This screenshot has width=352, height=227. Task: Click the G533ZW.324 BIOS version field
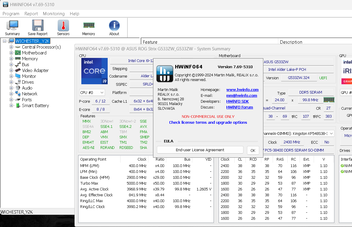pyautogui.click(x=299, y=78)
